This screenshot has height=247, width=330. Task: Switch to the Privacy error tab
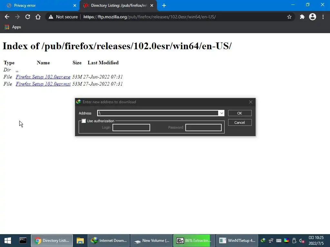coord(40,5)
